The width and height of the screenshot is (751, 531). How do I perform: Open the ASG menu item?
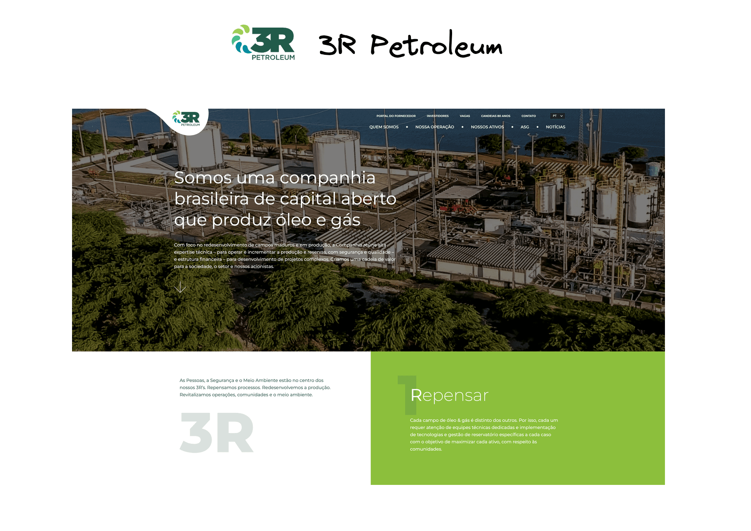525,127
